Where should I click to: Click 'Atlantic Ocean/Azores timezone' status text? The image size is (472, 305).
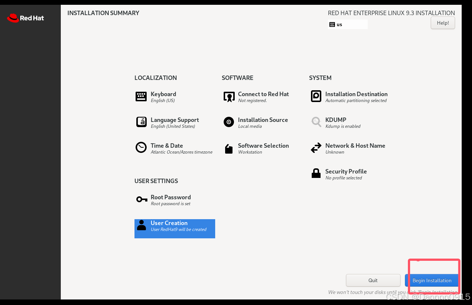pyautogui.click(x=181, y=152)
